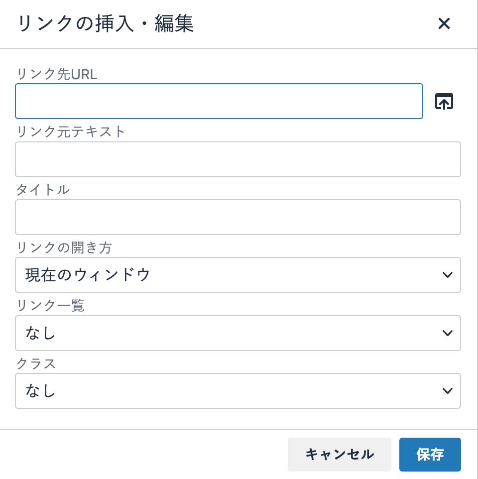Open the リンクの開き方 dropdown
Image resolution: width=478 pixels, height=479 pixels.
[x=238, y=275]
